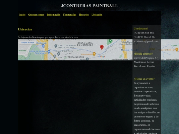
Task: Click the Ampliar el mapa link
Action: 28,42
